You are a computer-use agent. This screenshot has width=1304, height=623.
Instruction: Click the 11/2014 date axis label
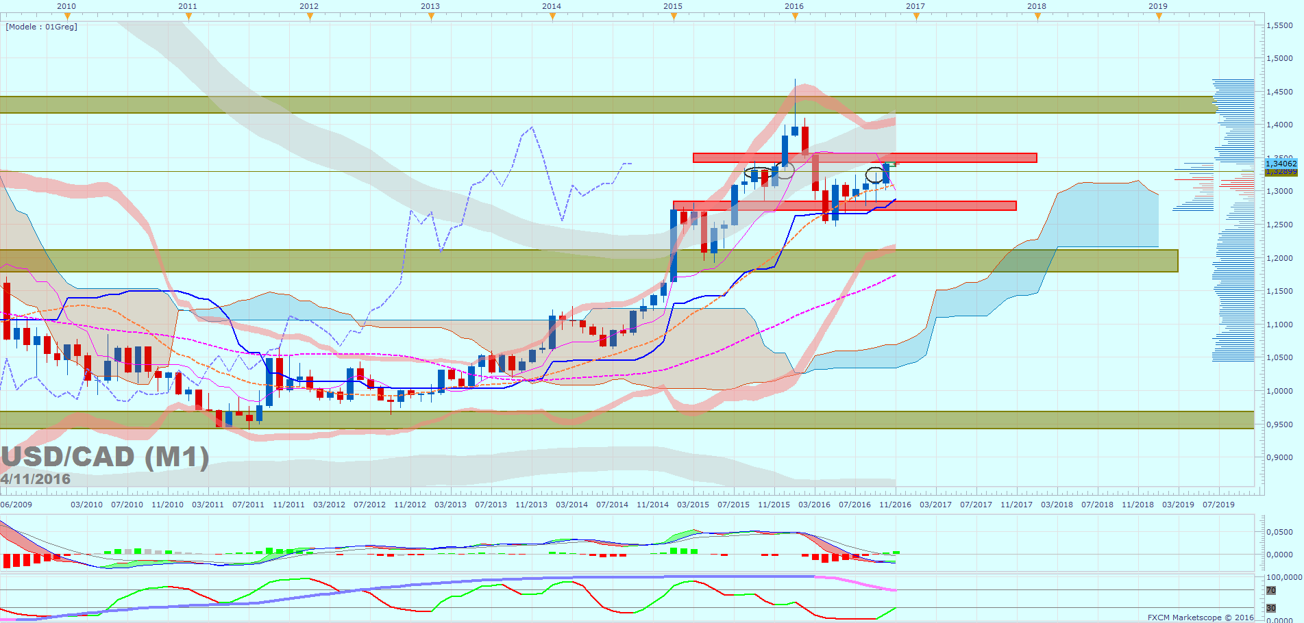coord(653,505)
